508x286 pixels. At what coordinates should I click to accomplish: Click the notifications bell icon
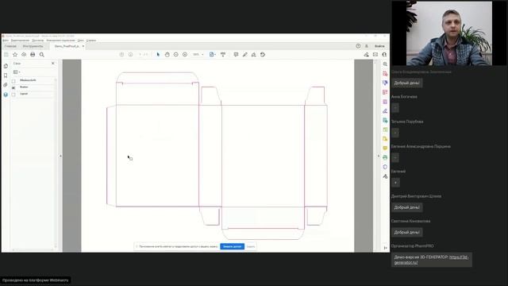point(367,46)
